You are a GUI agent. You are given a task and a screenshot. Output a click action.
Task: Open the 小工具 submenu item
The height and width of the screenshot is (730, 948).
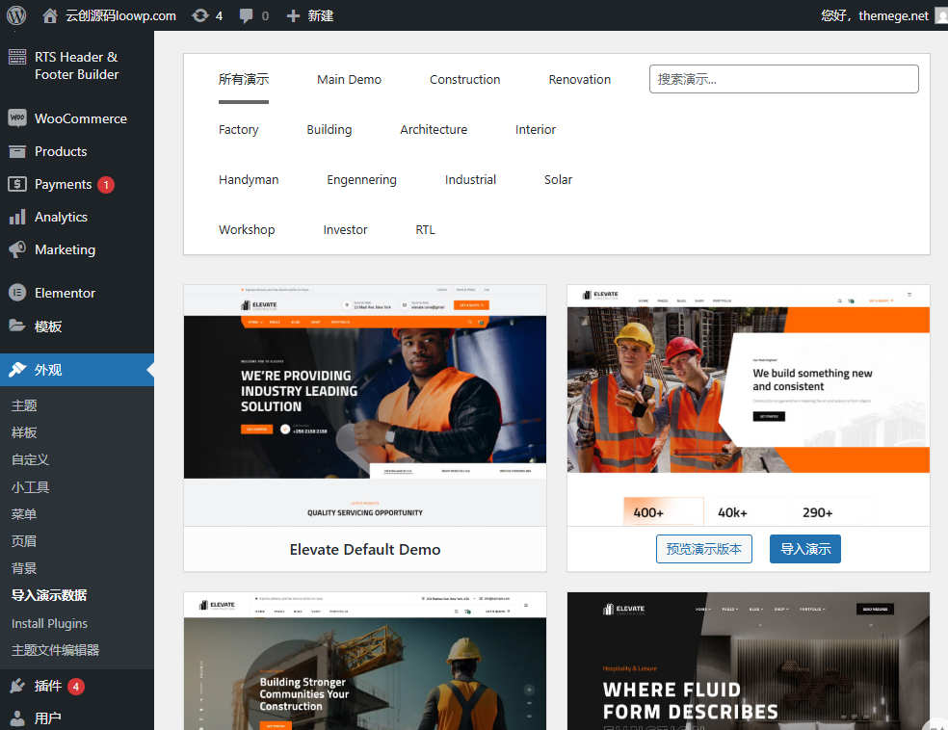pyautogui.click(x=30, y=487)
